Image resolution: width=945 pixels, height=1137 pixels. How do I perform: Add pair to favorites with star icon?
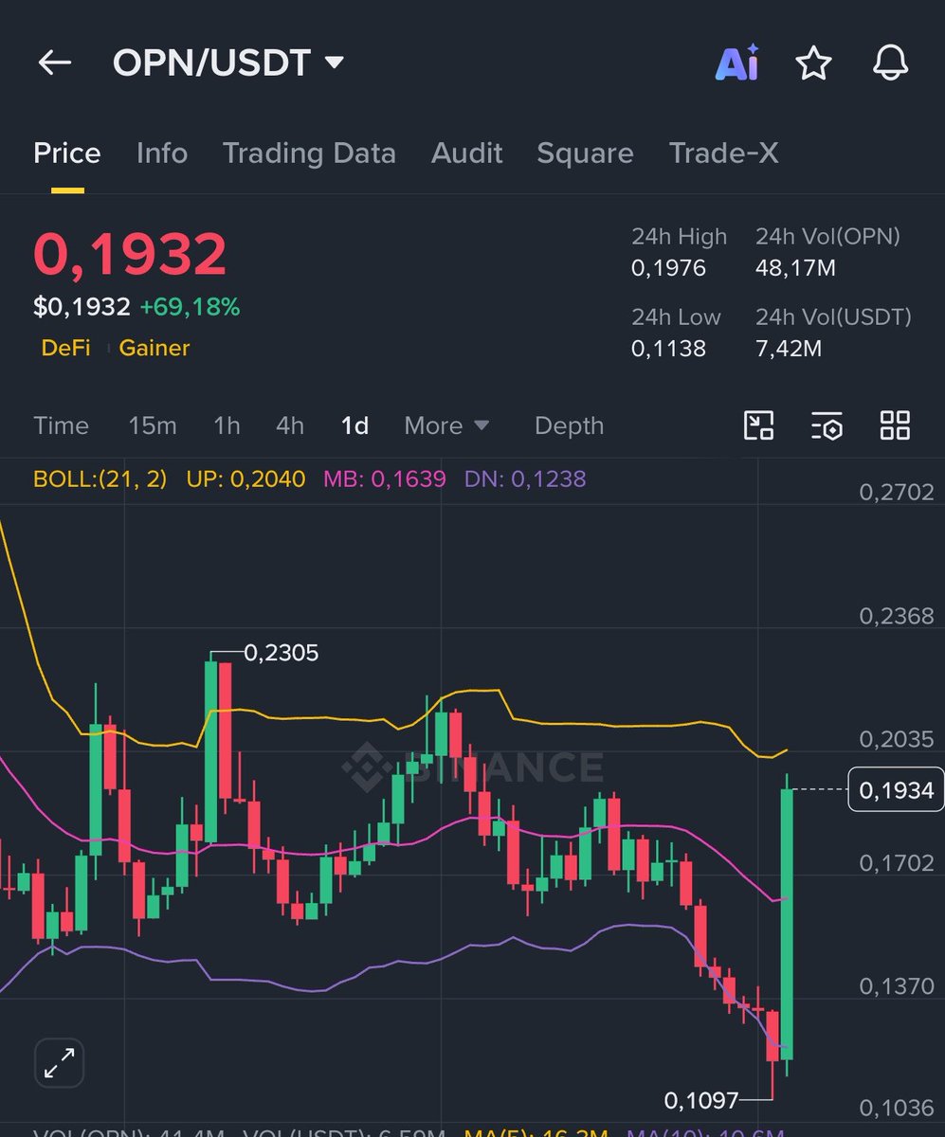click(x=813, y=63)
